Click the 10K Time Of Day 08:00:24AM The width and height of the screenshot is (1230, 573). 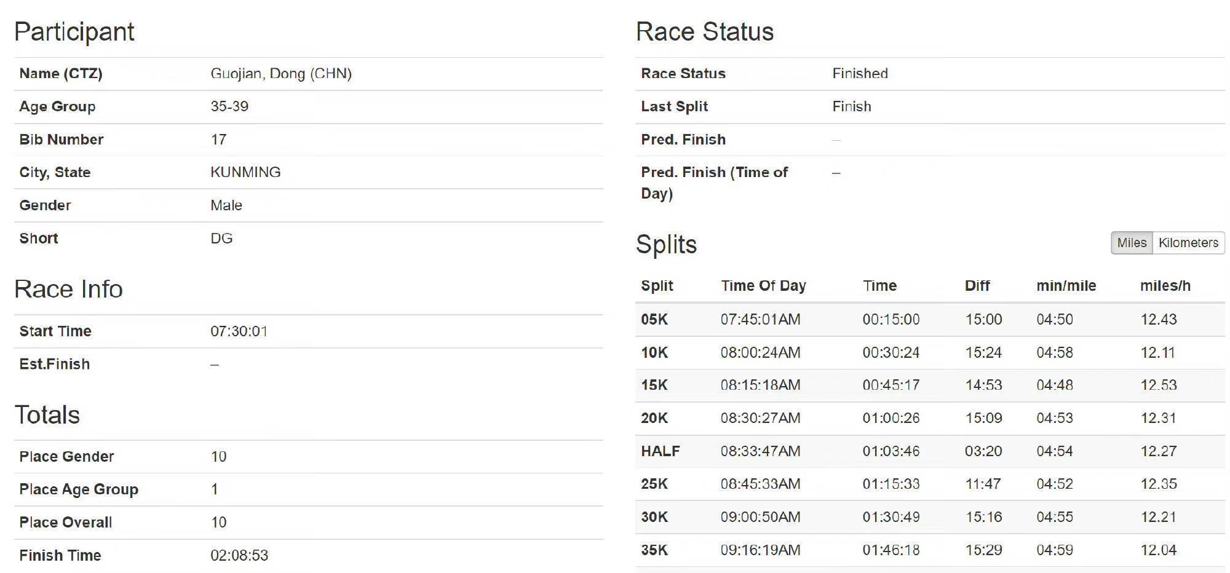[x=760, y=353]
